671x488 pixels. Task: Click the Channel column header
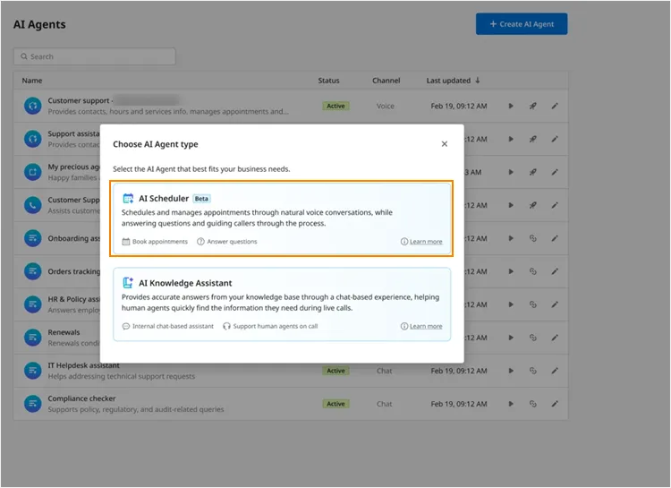tap(386, 81)
